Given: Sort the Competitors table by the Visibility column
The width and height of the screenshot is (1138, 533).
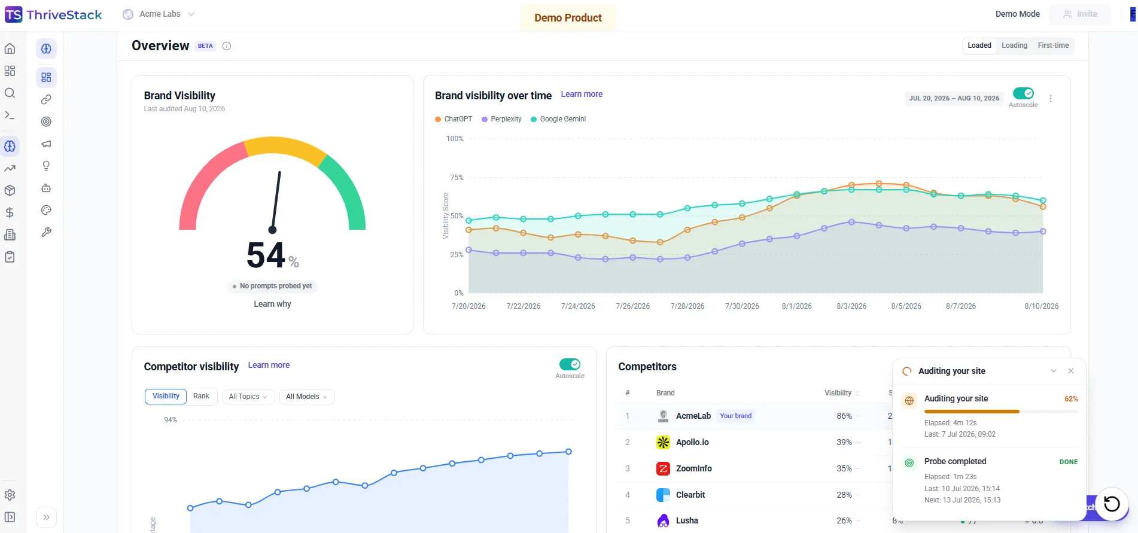Looking at the screenshot, I should (842, 393).
